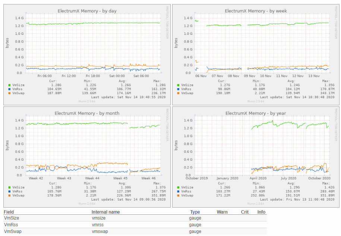Image resolution: width=341 pixels, height=236 pixels.
Task: Click VmRss legend label in the year graph
Action: [186, 191]
